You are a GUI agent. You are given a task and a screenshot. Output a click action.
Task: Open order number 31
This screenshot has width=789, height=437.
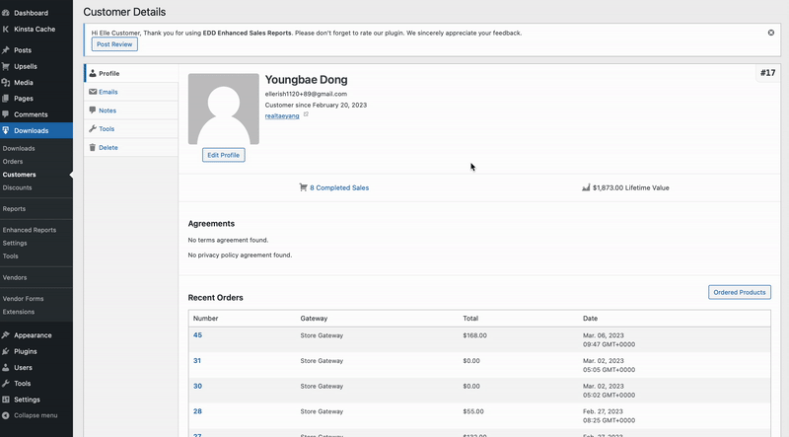196,360
